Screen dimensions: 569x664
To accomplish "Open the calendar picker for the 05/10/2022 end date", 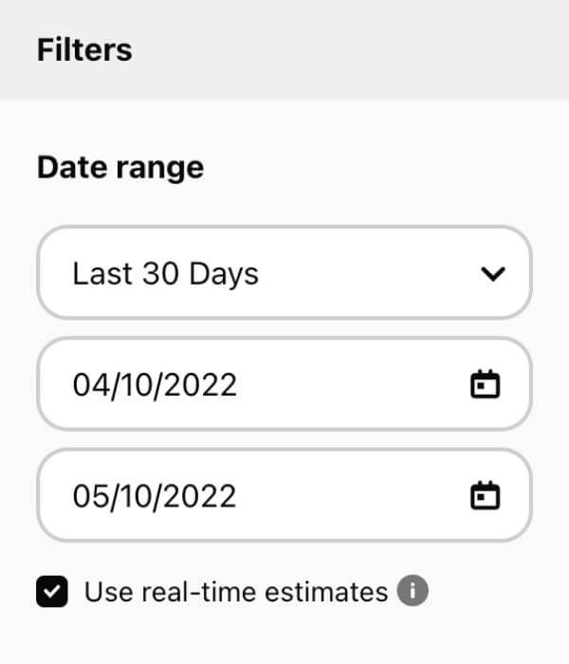I will [x=486, y=495].
